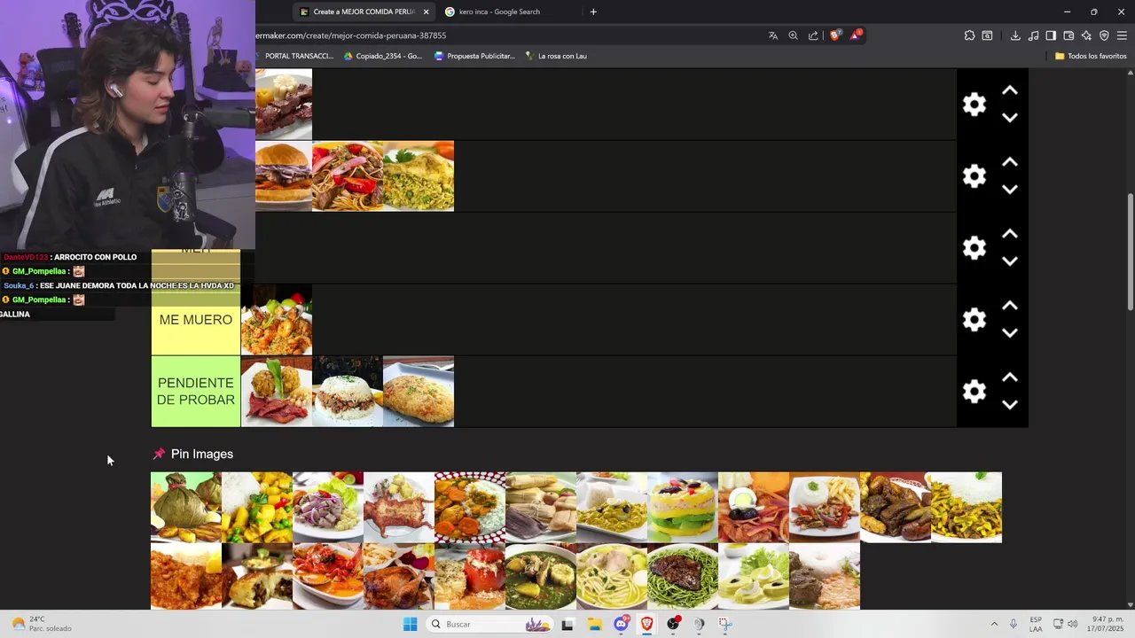1135x638 pixels.
Task: Select the ME MUERO tier label
Action: point(196,320)
